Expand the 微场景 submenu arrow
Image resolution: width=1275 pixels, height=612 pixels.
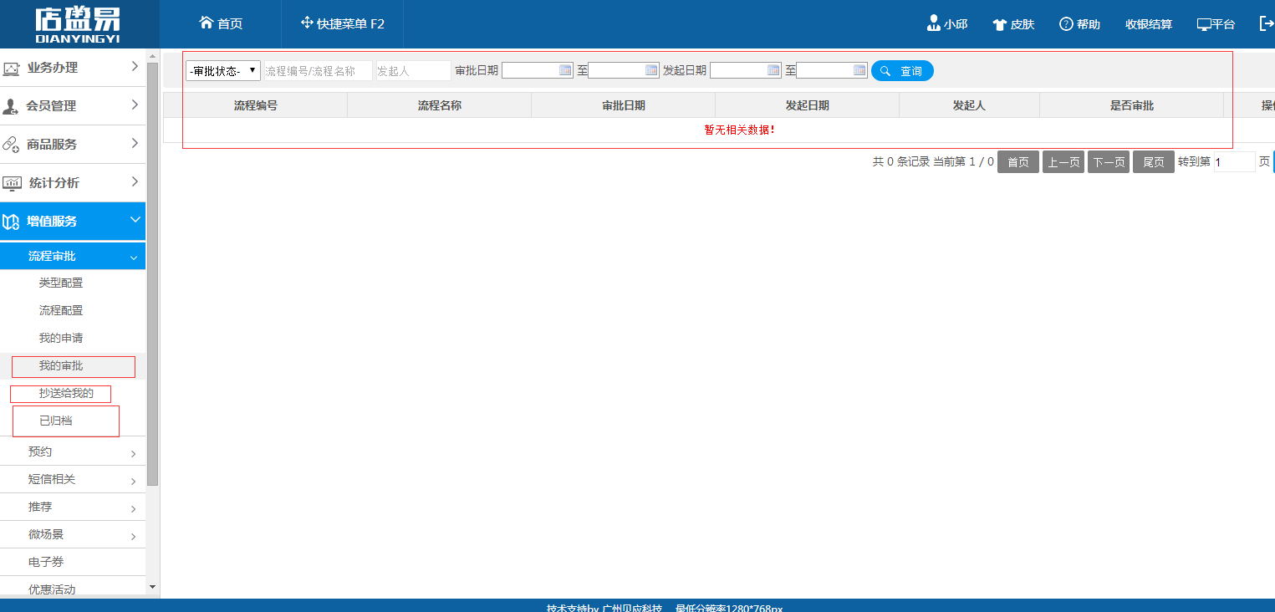pos(134,537)
